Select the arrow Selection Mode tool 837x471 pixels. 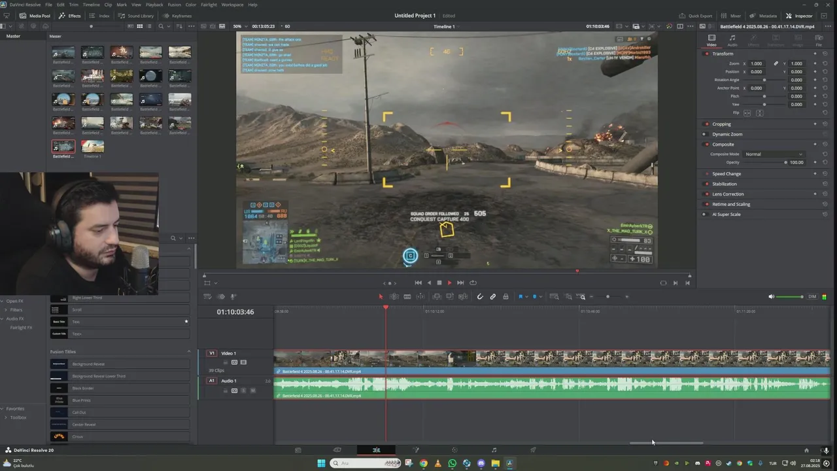pos(381,297)
